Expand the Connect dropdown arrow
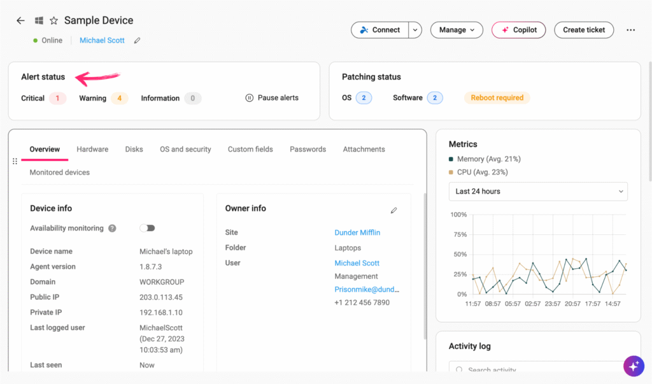 coord(415,30)
